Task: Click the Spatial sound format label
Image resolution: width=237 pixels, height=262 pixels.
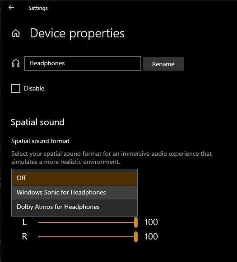Action: click(40, 141)
